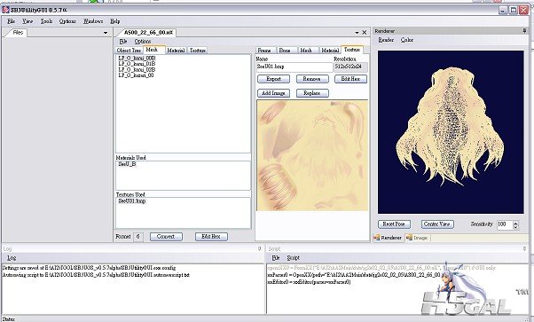This screenshot has height=322, width=534.
Task: Close the AS00_22_66_00.xx document tab
Action: (x=364, y=33)
